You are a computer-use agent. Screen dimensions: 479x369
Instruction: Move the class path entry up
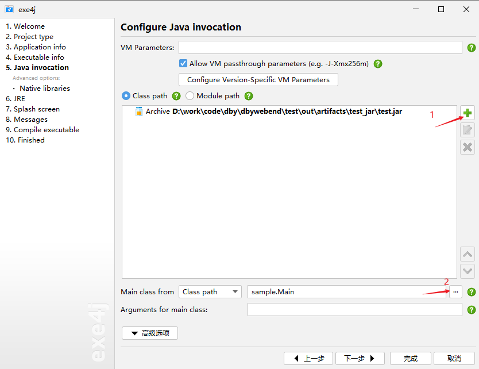pyautogui.click(x=467, y=253)
